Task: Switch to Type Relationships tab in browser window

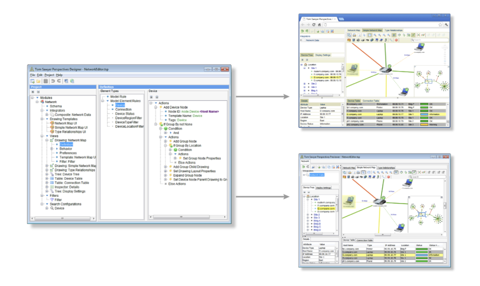Action: pos(394,30)
